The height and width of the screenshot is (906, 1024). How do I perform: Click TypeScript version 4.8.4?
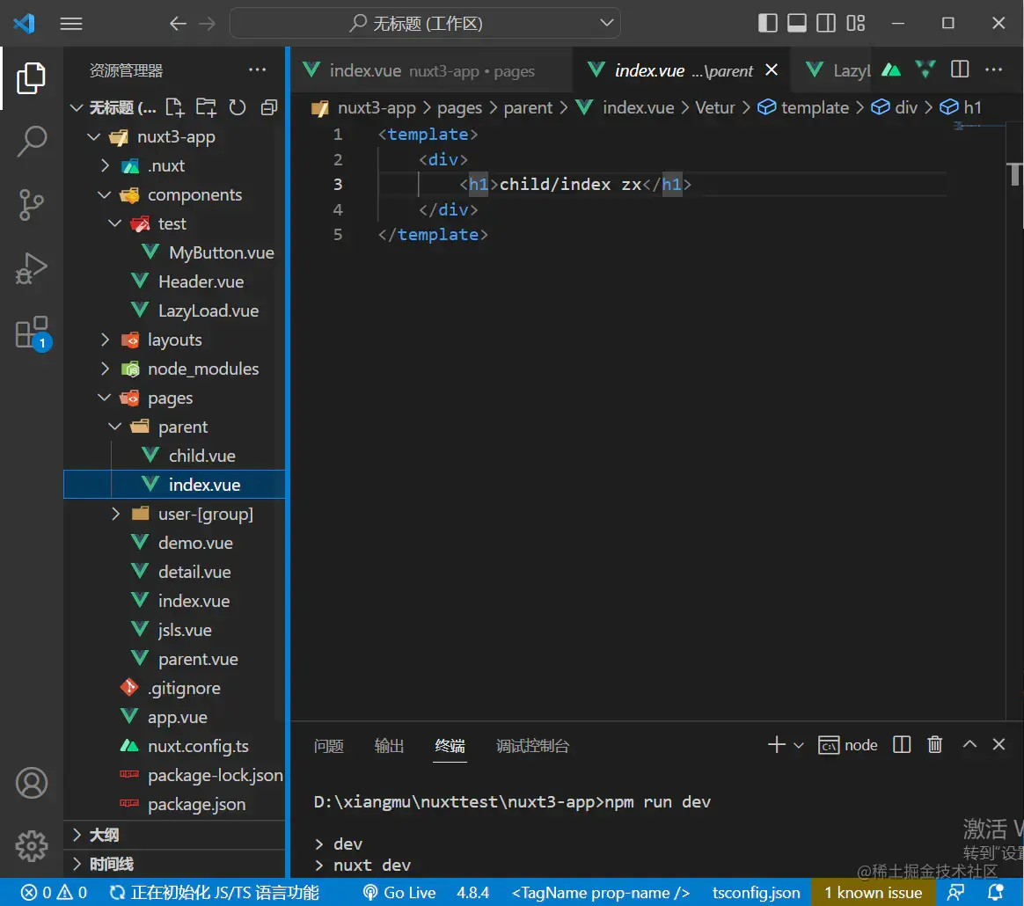(472, 892)
